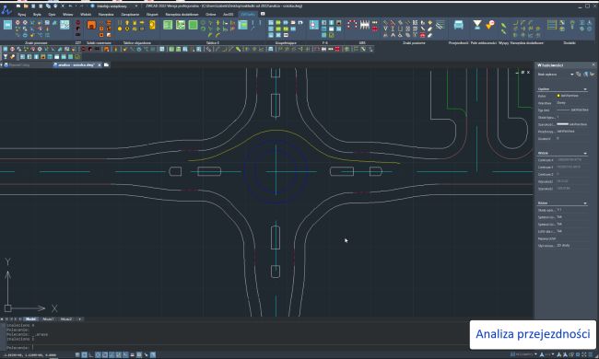Click the ribbon minimize button after ZWTraffic tab
Viewport: 599px width, 359px height.
(x=263, y=14)
